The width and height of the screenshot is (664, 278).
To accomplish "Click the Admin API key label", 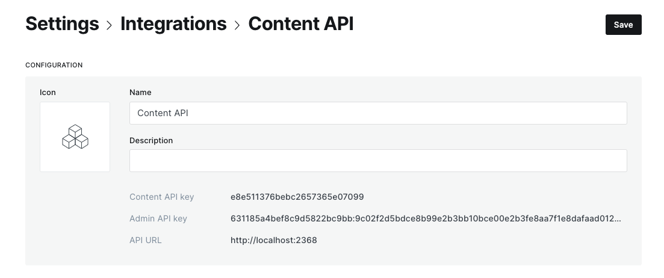I will click(x=158, y=218).
